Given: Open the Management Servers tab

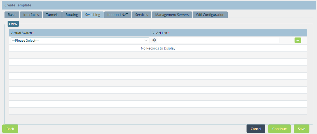Looking at the screenshot, I should (x=172, y=15).
